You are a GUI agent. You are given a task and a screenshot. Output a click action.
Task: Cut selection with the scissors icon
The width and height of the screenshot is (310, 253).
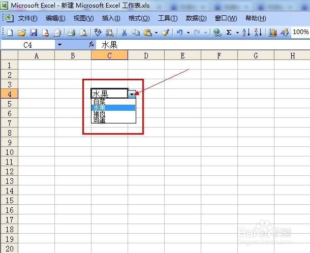click(x=124, y=33)
